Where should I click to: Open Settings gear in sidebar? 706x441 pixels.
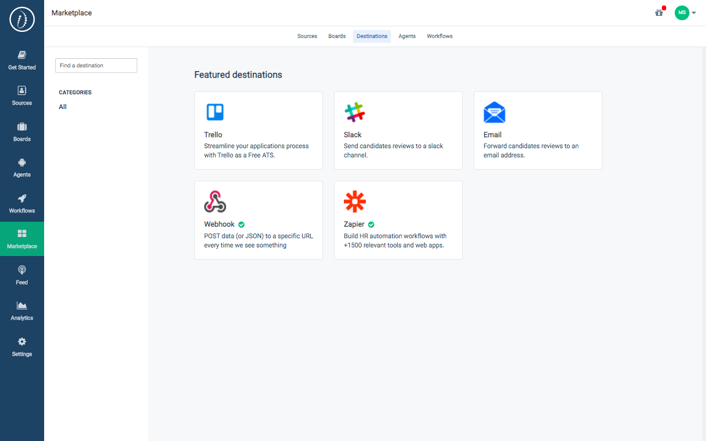[x=21, y=342]
